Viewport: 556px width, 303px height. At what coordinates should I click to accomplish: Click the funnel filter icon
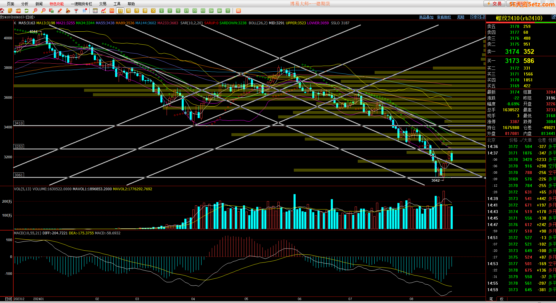pyautogui.click(x=76, y=11)
